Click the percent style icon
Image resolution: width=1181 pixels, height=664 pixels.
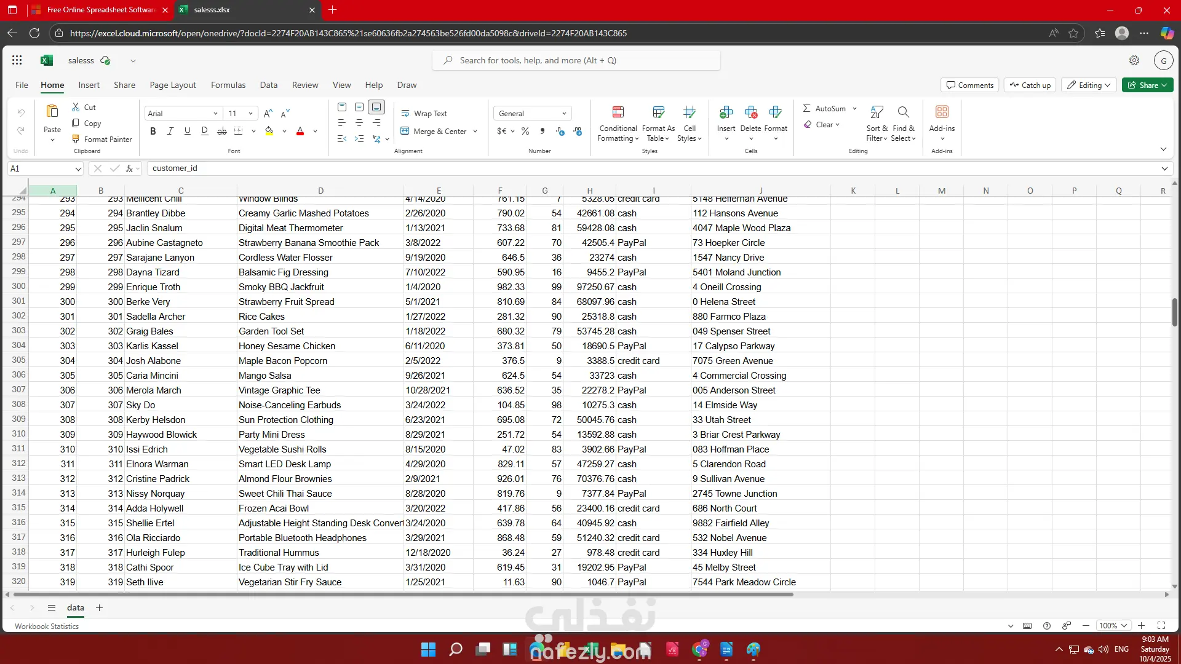pyautogui.click(x=525, y=131)
